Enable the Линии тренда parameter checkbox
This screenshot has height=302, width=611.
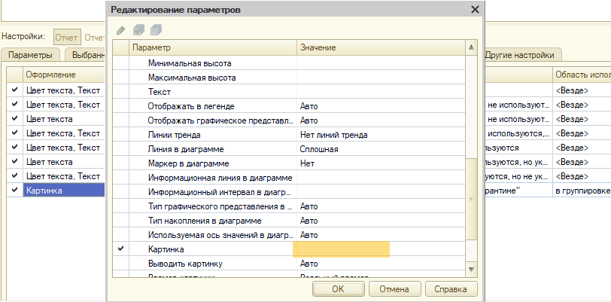[121, 135]
